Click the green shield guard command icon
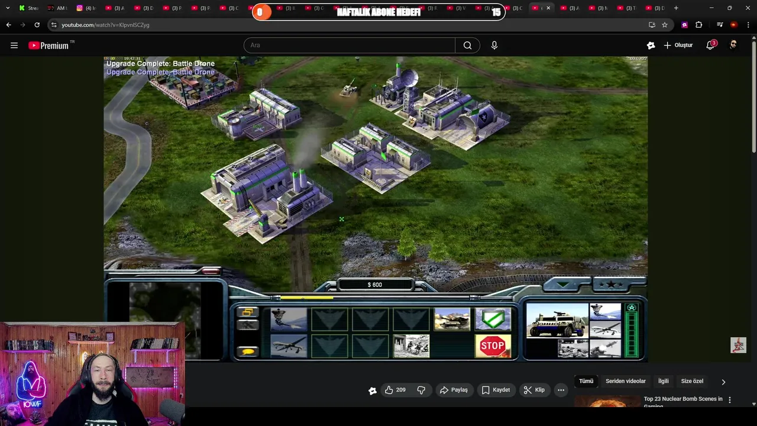This screenshot has width=757, height=426. 493,319
